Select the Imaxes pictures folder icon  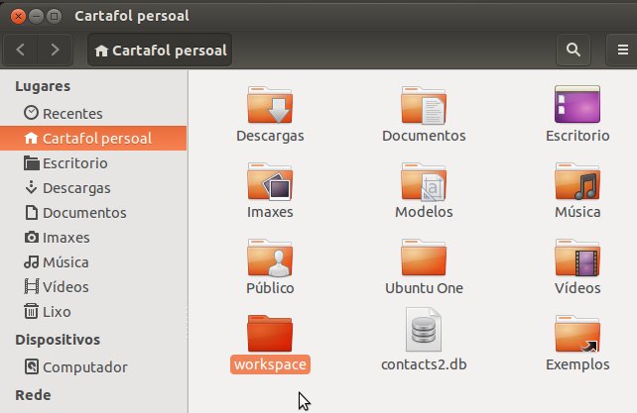[270, 181]
